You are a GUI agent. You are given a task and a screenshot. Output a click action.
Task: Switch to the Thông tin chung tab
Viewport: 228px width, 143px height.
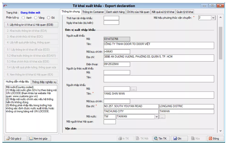point(71,12)
